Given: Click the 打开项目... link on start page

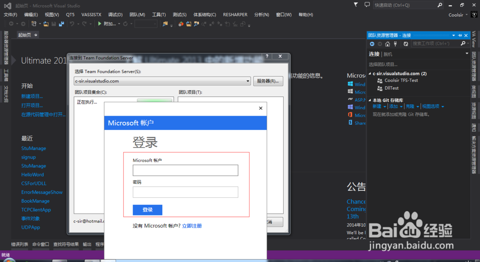Looking at the screenshot, I should click(32, 105).
